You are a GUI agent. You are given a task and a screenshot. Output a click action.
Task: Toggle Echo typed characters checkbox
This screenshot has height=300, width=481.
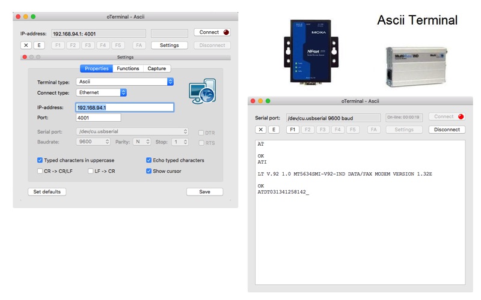[149, 160]
